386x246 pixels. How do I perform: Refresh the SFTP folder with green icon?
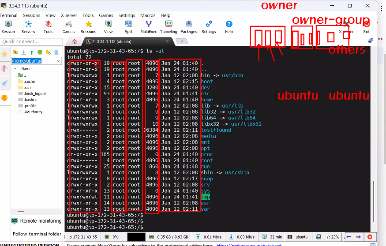(40, 52)
